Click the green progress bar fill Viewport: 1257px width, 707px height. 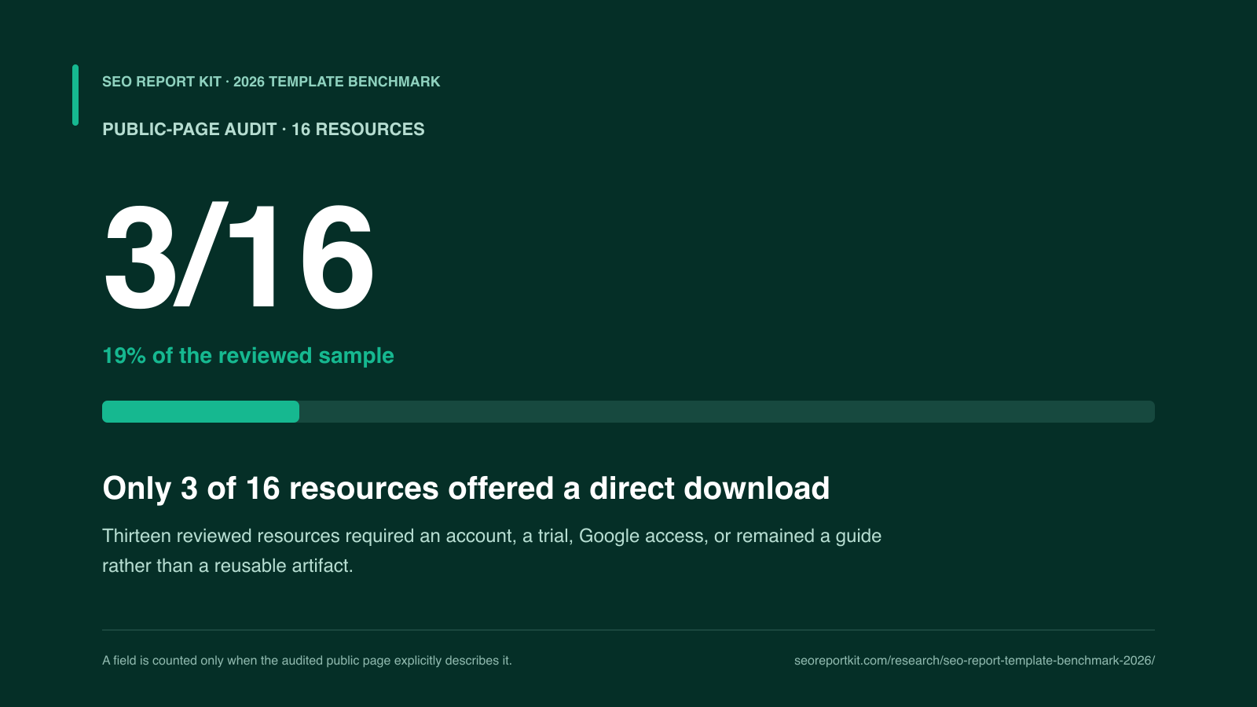pos(200,412)
